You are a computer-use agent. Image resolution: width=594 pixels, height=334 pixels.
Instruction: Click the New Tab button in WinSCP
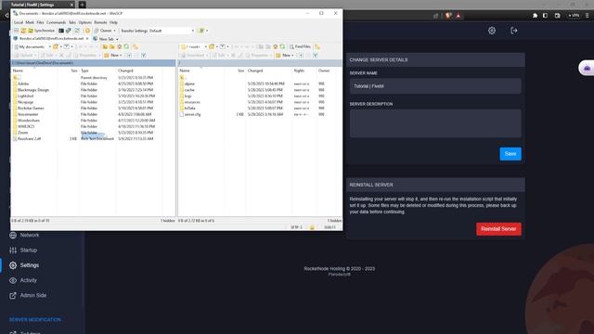tap(103, 39)
